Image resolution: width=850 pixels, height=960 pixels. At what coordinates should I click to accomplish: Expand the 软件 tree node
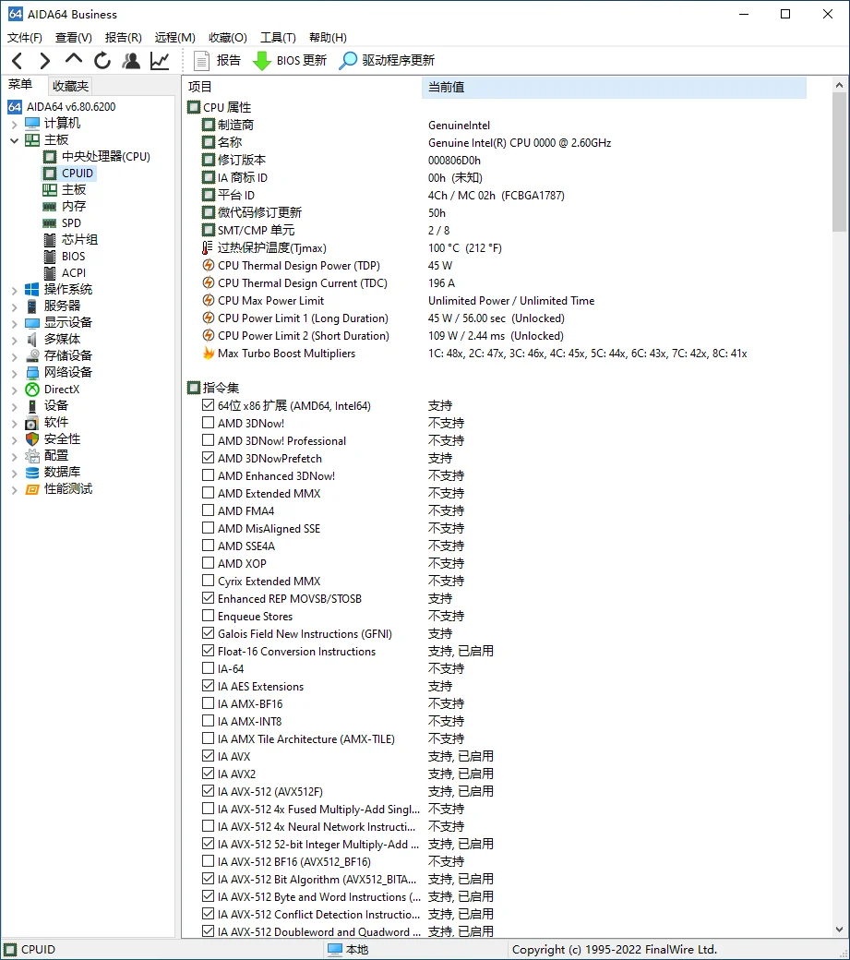[14, 423]
